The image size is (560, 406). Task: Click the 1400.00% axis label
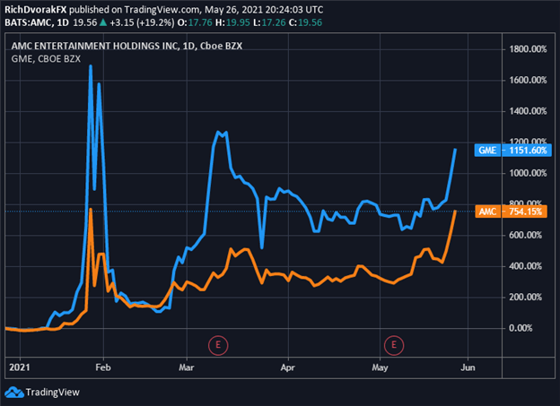(528, 111)
